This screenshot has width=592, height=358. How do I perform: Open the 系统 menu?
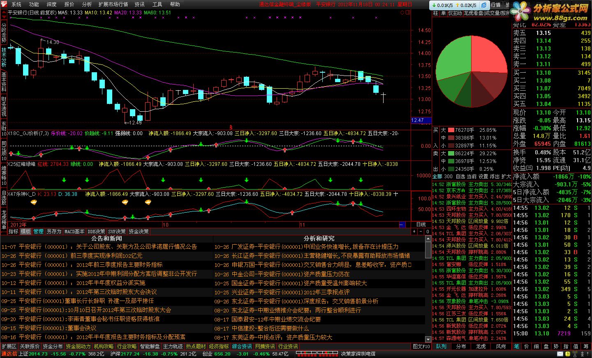point(16,5)
